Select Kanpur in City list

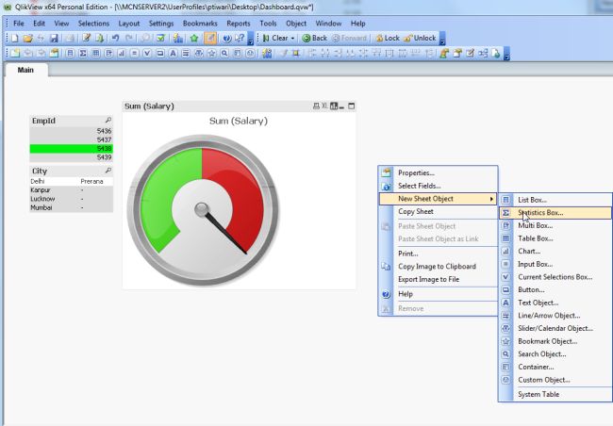point(71,190)
